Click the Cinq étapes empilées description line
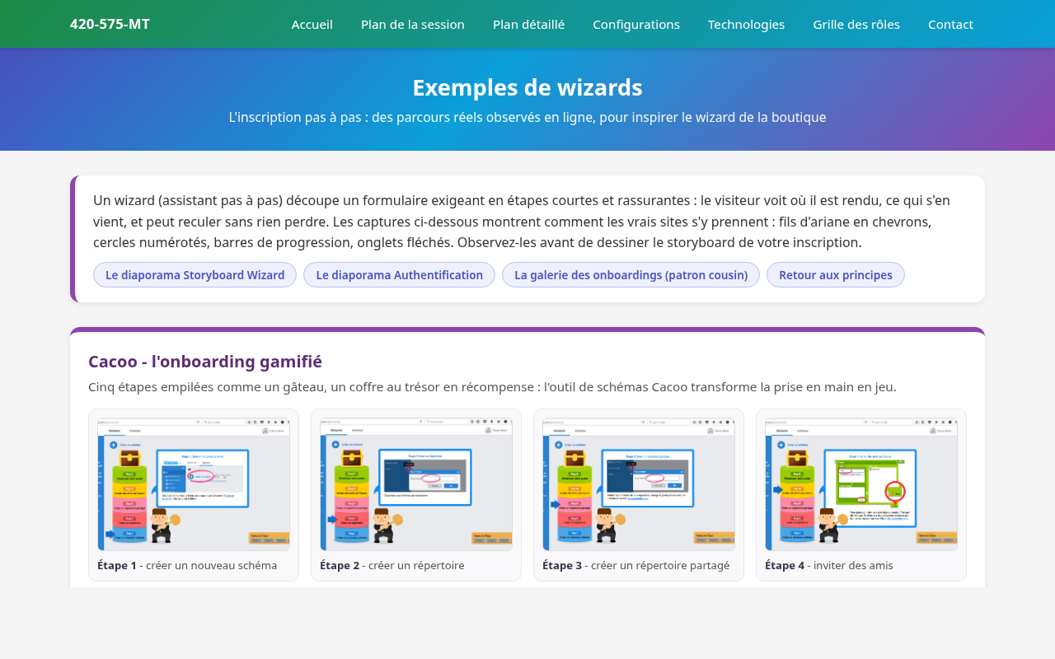1055x659 pixels. [492, 387]
